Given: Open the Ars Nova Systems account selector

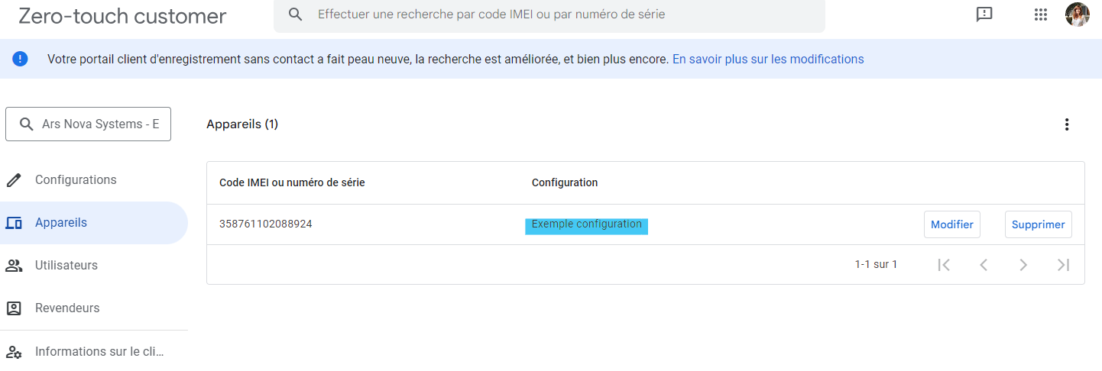Looking at the screenshot, I should pos(89,124).
